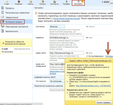Screen dimensions: 113x105
Task: Open the Партнерская программа section
Action: coord(16,27)
